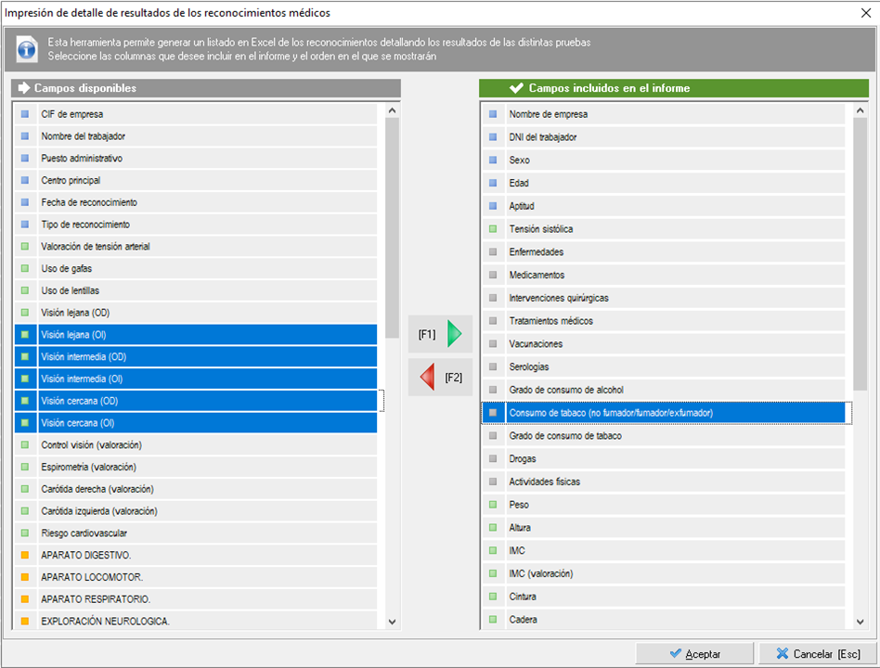Click green square icon beside Tensión sistólica
The width and height of the screenshot is (880, 668).
(x=493, y=229)
